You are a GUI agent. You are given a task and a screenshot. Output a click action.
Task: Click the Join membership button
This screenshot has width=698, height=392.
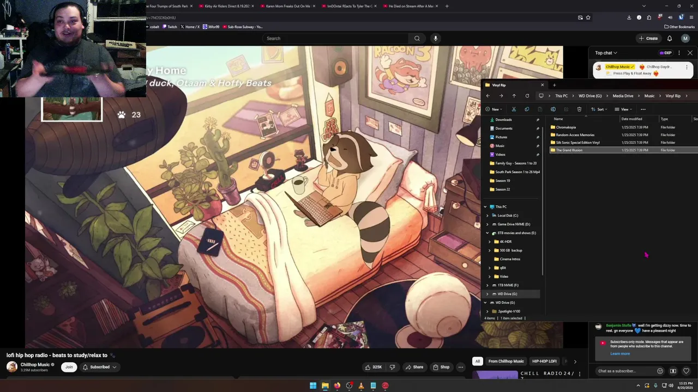point(69,367)
